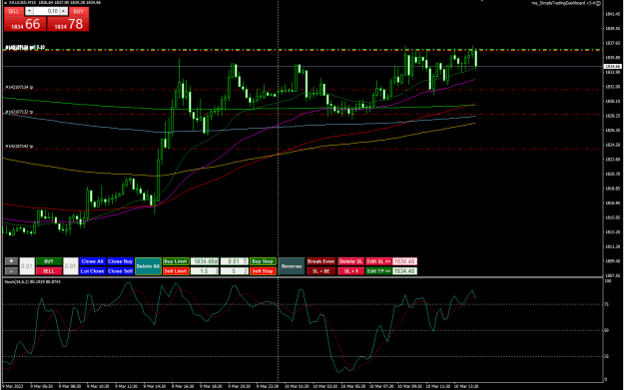
Task: Decrease one-click volume with down arrow
Action: tap(29, 11)
